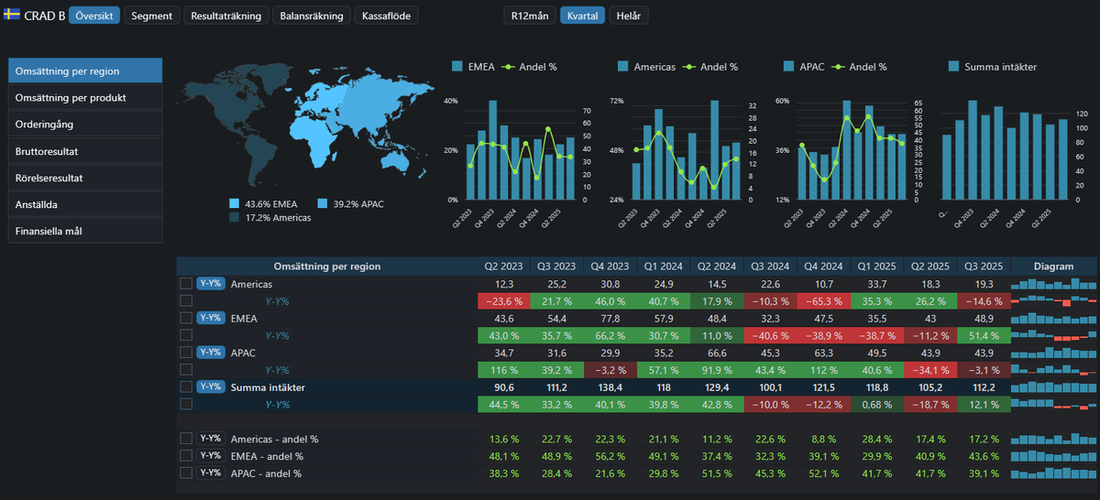This screenshot has height=500, width=1100.
Task: Toggle the EMEA map legend swatch
Action: point(234,203)
